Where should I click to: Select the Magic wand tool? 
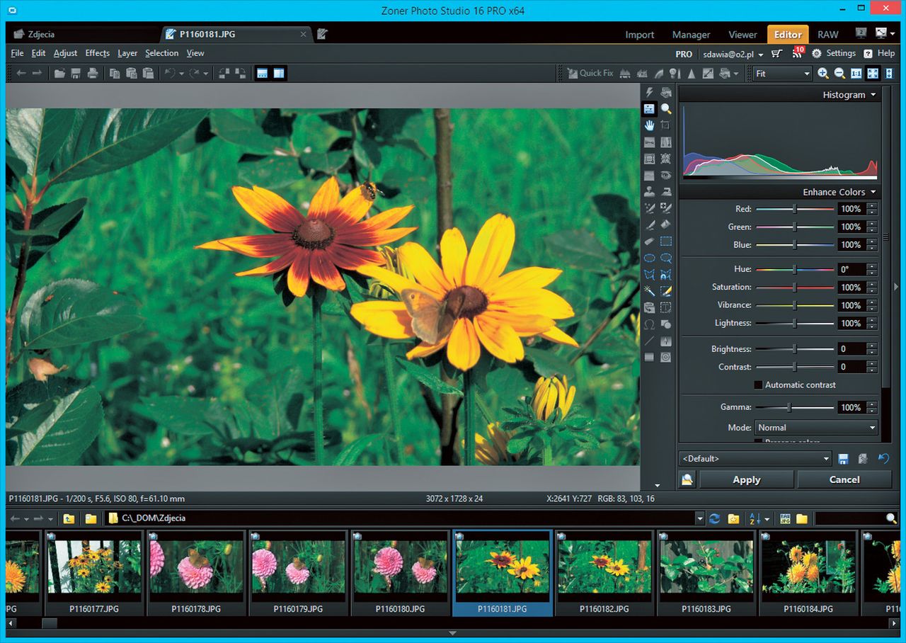(649, 291)
